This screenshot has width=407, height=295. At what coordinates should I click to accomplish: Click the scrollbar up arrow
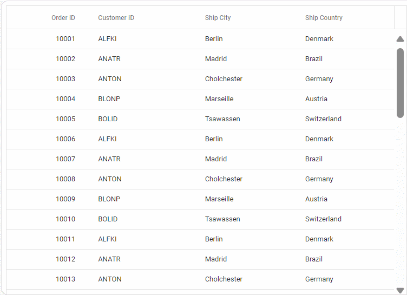(400, 39)
